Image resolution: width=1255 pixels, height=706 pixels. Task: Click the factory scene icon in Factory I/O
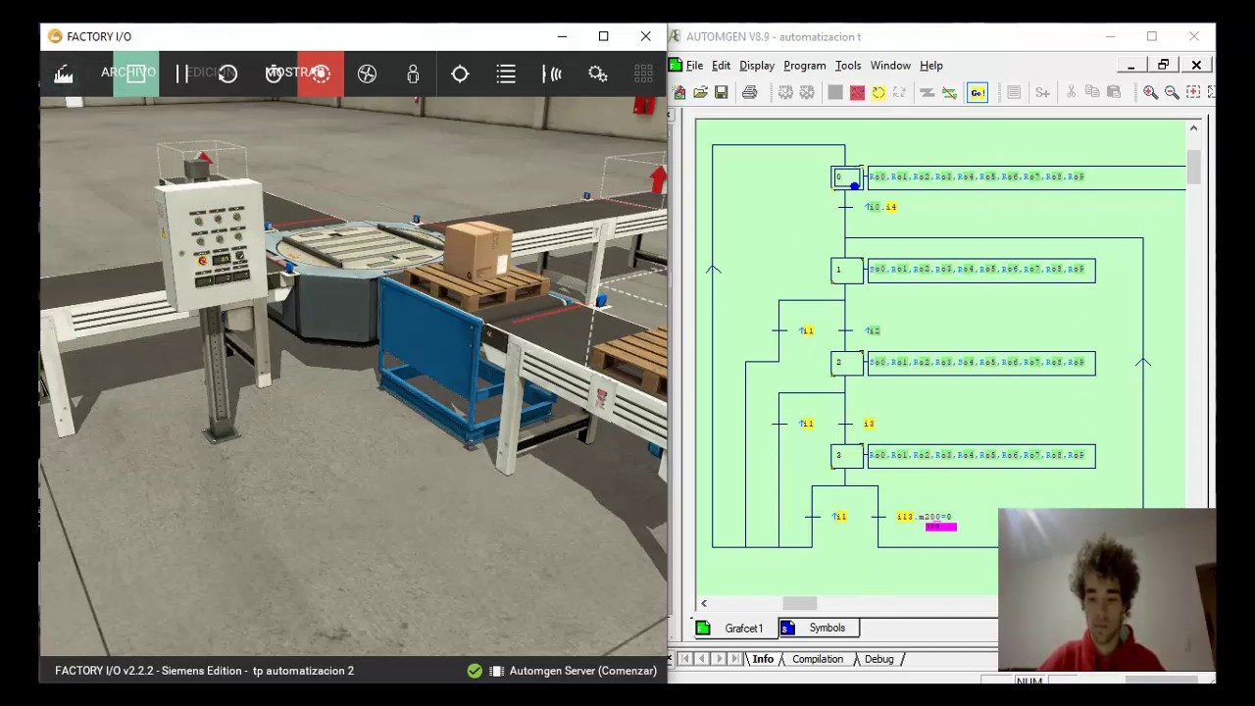click(x=64, y=74)
